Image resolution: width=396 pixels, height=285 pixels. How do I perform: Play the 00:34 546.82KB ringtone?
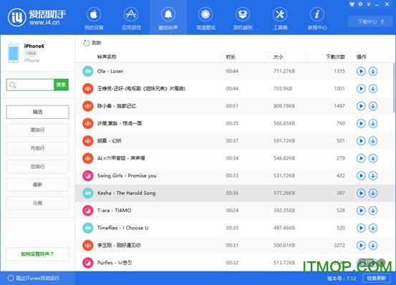(x=361, y=158)
